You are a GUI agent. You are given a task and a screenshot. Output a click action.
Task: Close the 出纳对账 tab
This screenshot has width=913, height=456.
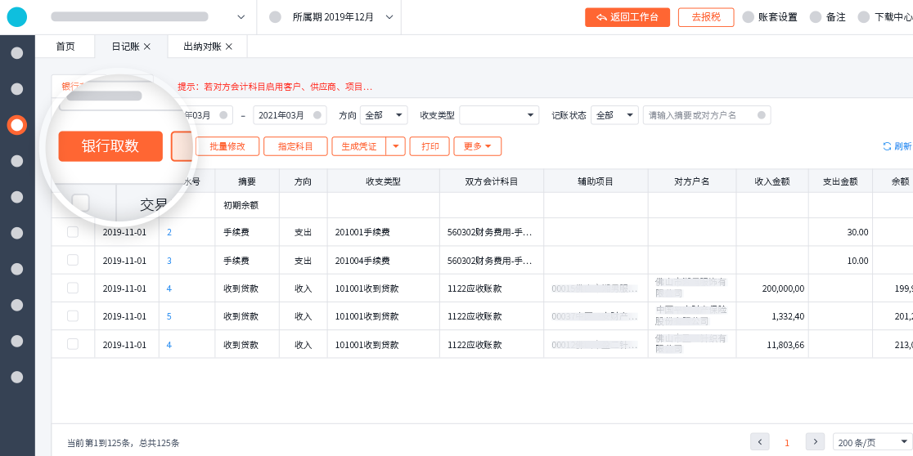tap(229, 47)
